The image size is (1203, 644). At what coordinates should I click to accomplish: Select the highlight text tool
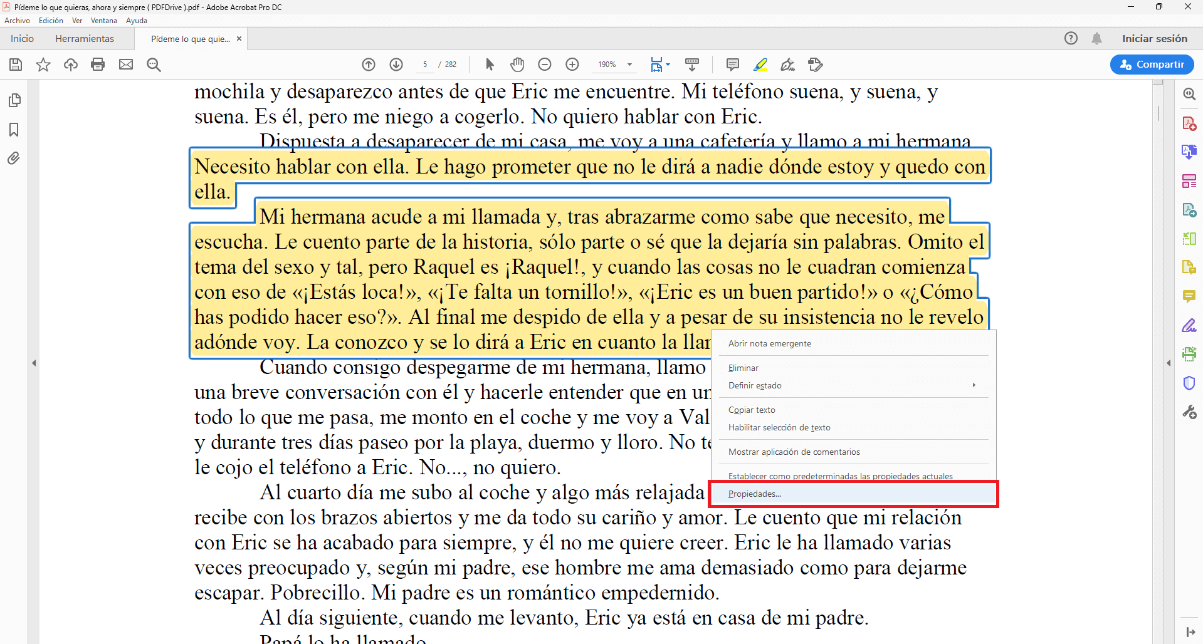coord(760,65)
